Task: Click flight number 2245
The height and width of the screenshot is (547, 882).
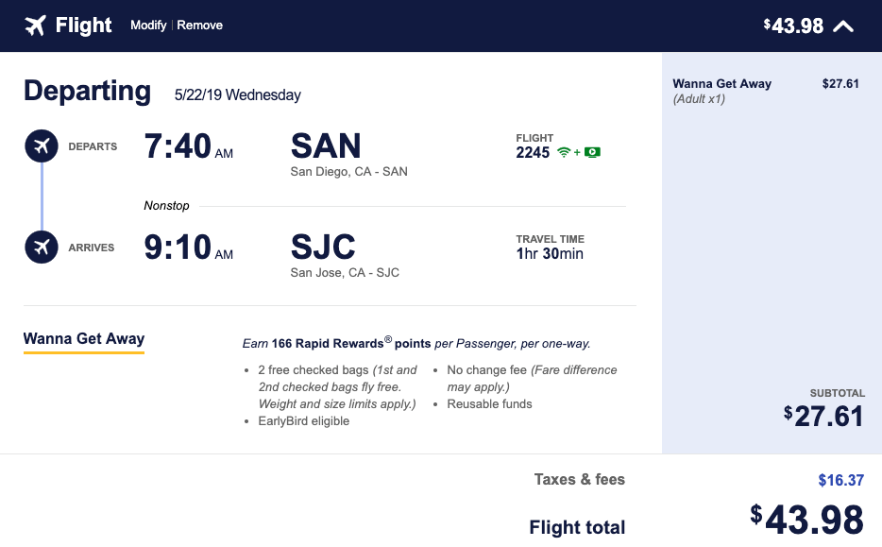Action: tap(533, 152)
